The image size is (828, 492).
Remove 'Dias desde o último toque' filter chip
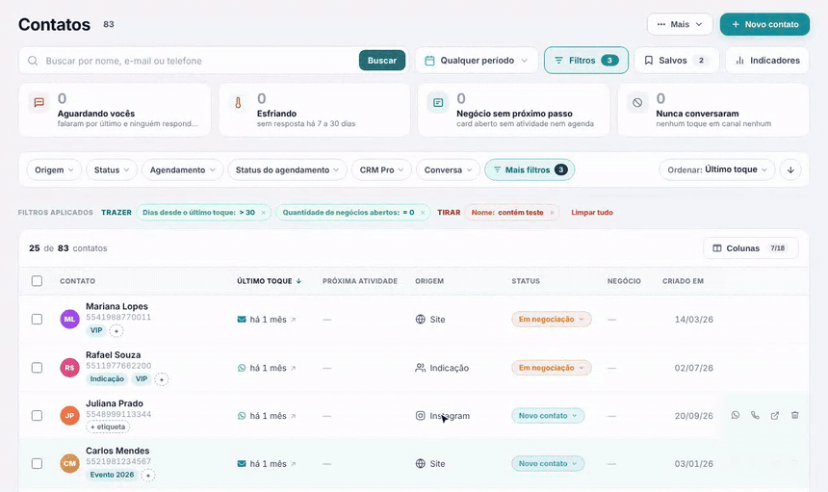click(263, 213)
